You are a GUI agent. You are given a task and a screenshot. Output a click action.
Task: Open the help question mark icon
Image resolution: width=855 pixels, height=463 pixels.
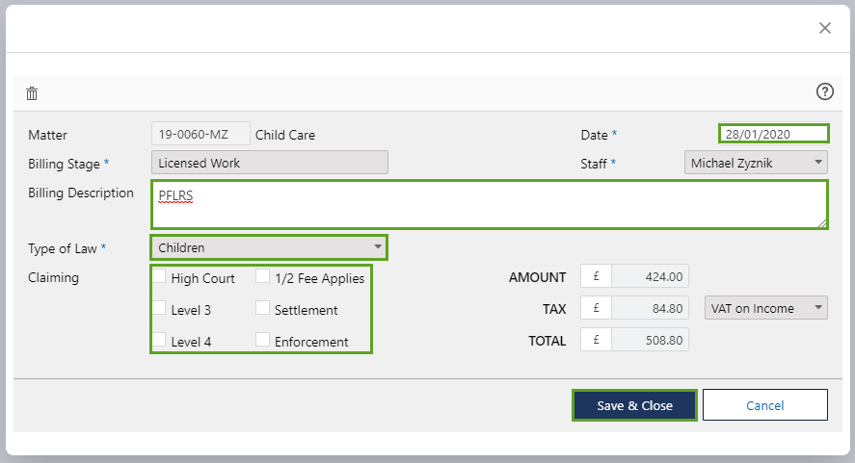824,92
